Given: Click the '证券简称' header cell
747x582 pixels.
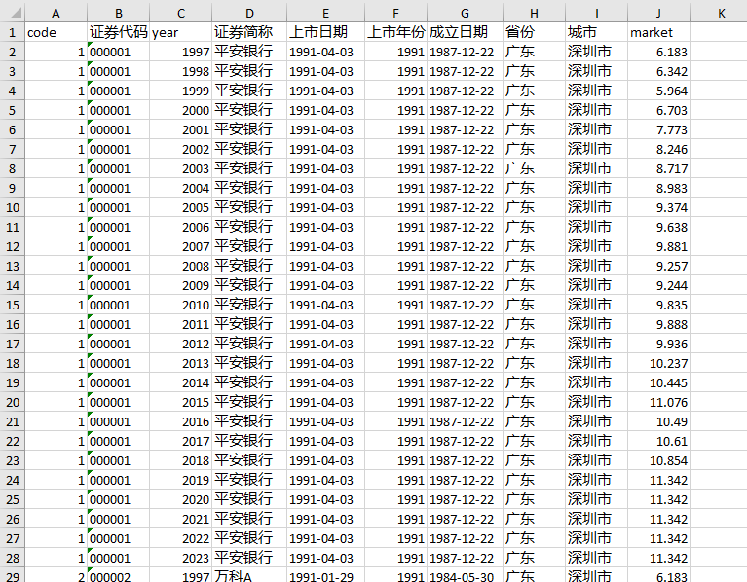Looking at the screenshot, I should coord(249,32).
